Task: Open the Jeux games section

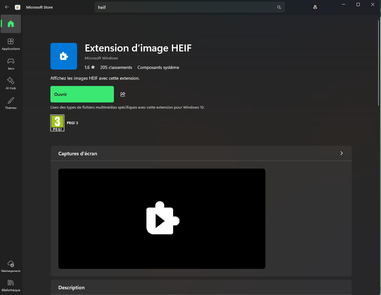Action: [11, 64]
